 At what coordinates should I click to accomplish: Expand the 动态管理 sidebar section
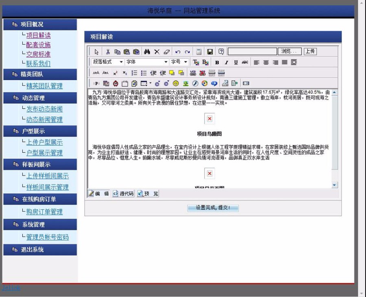tap(40, 98)
